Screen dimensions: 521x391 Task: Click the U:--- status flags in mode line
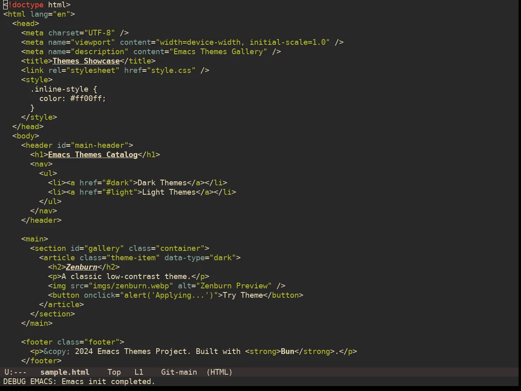coord(15,372)
